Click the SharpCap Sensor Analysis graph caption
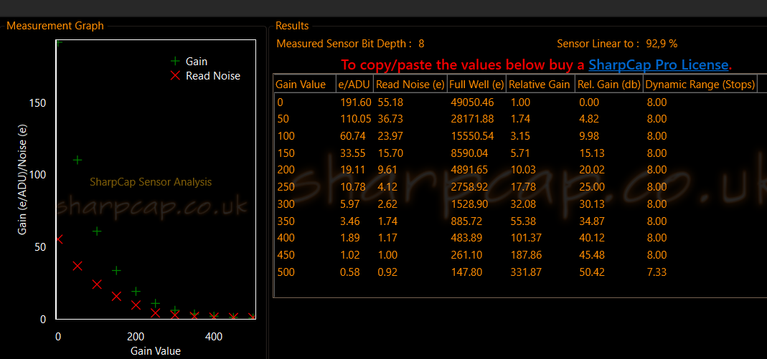767x359 pixels. tap(151, 182)
